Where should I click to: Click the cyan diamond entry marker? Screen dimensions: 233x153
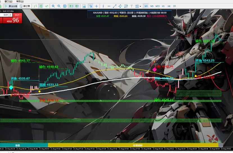(x=11, y=87)
